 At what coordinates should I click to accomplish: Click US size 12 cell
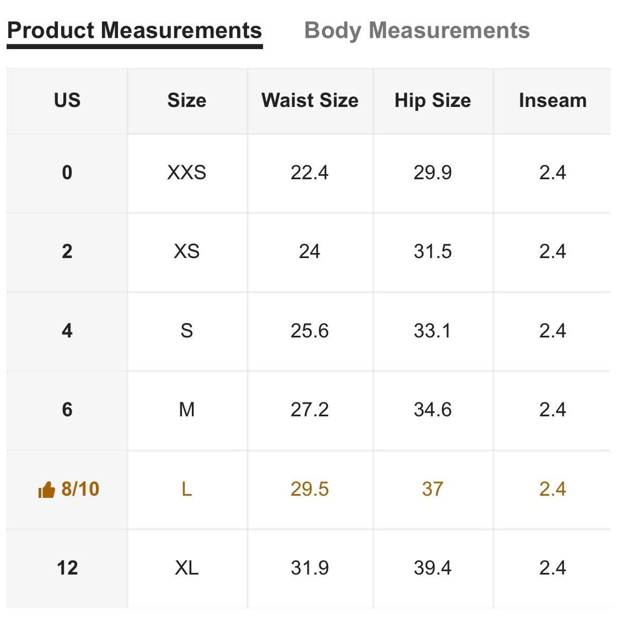click(67, 568)
